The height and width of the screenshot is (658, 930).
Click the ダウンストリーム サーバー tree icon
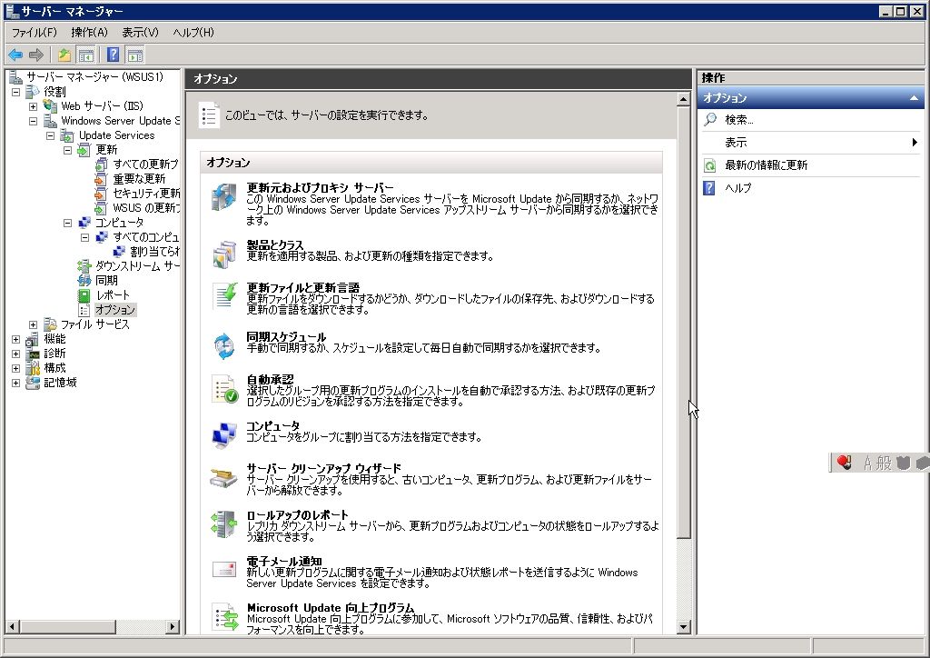tap(84, 265)
